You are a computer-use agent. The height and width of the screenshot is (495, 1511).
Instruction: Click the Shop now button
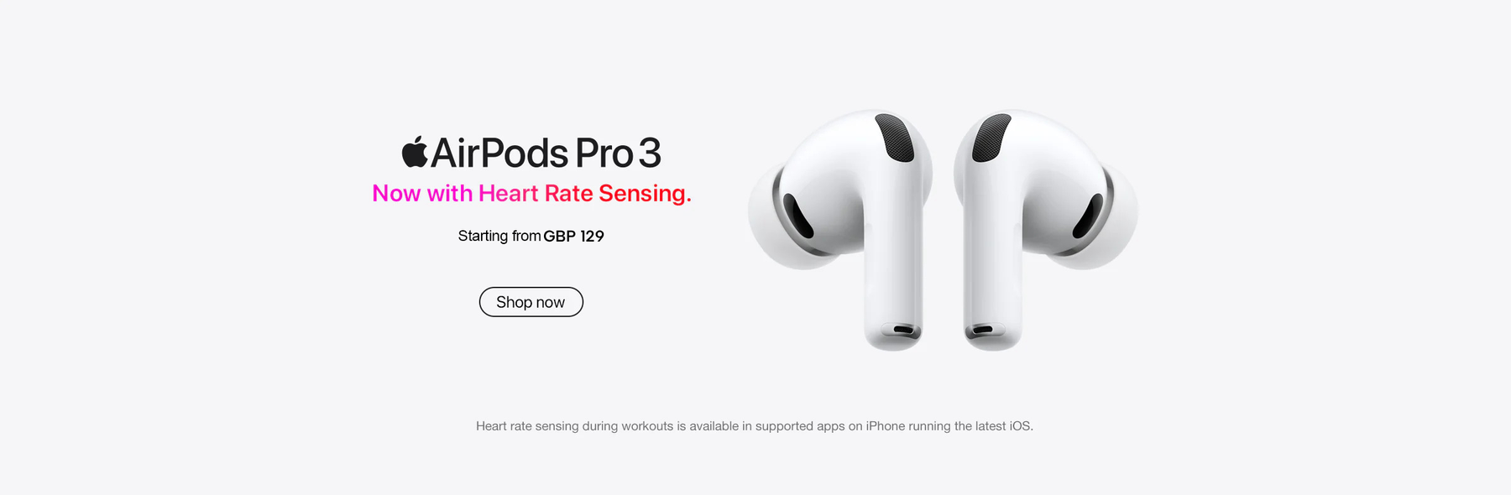coord(531,302)
